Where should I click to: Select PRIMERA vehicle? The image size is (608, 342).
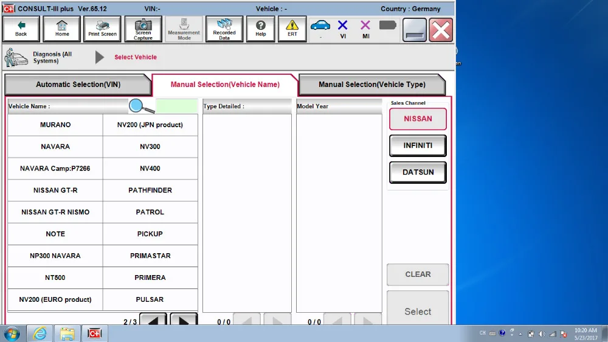coord(150,277)
